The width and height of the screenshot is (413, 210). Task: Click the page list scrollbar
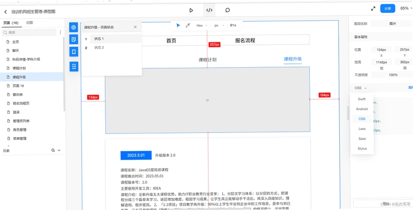(x=64, y=74)
